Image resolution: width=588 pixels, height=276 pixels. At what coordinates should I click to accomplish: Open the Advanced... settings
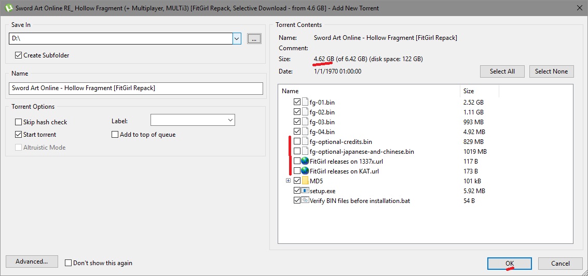(32, 262)
